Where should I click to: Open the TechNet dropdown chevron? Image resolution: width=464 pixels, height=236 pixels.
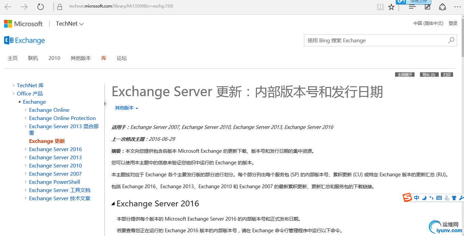coord(81,24)
